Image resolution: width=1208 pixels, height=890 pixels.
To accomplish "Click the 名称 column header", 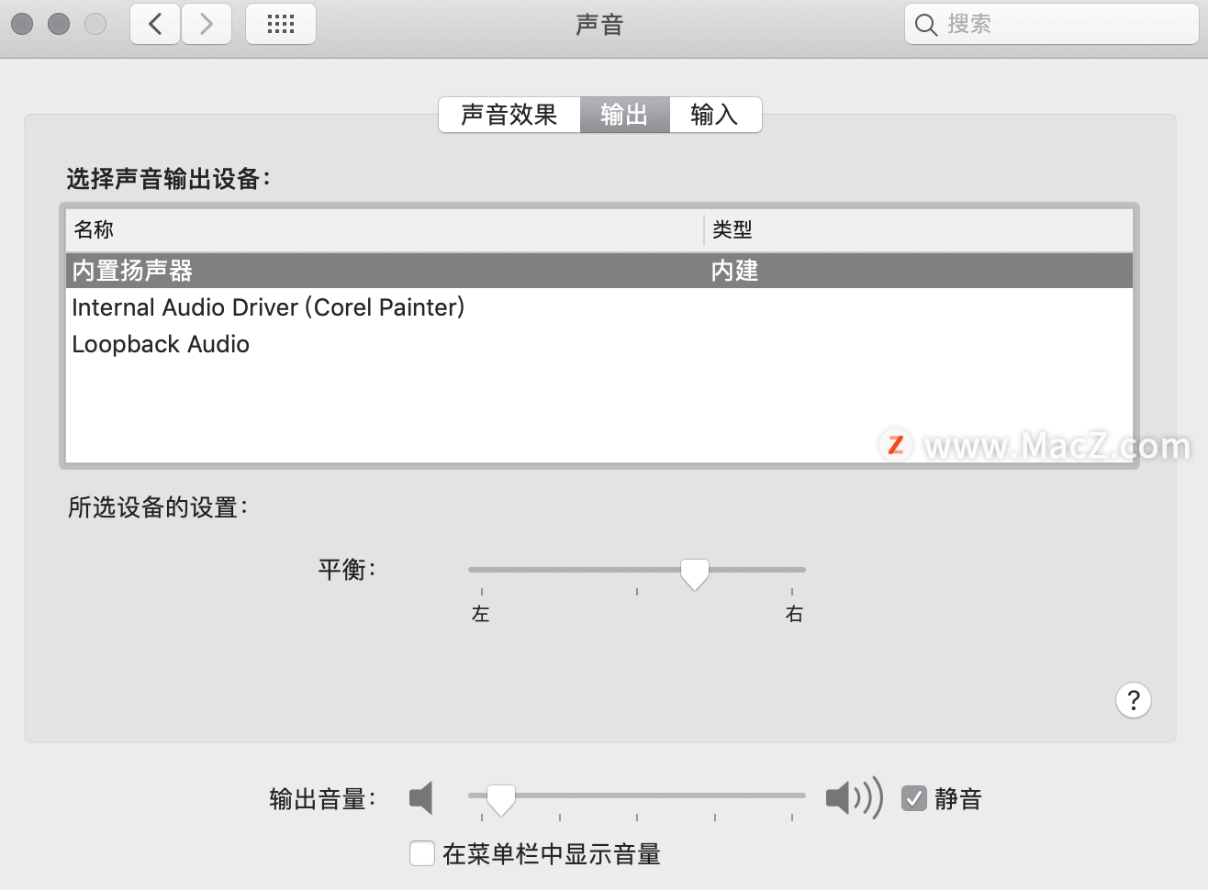I will click(384, 229).
